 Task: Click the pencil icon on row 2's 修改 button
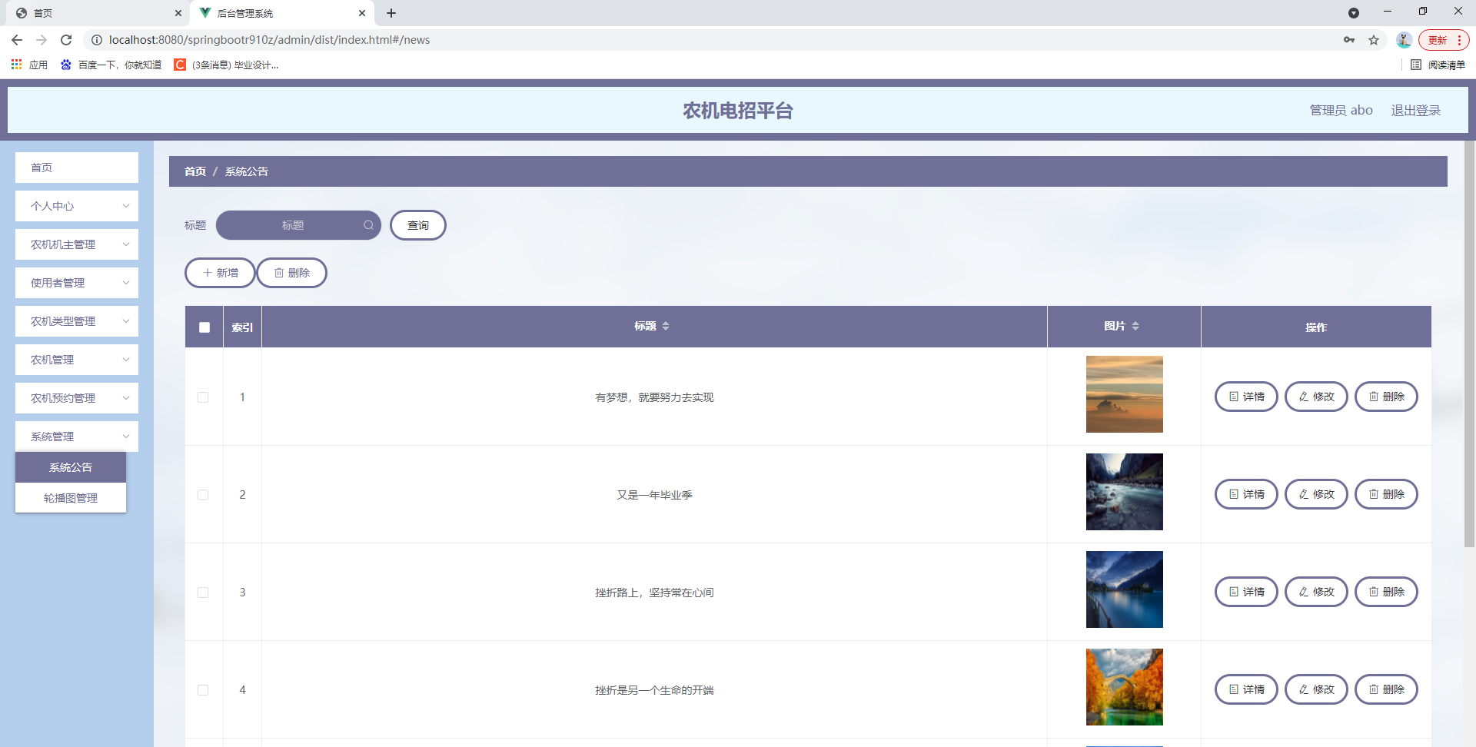[x=1303, y=494]
